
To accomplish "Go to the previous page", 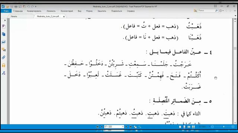I will (102, 127).
